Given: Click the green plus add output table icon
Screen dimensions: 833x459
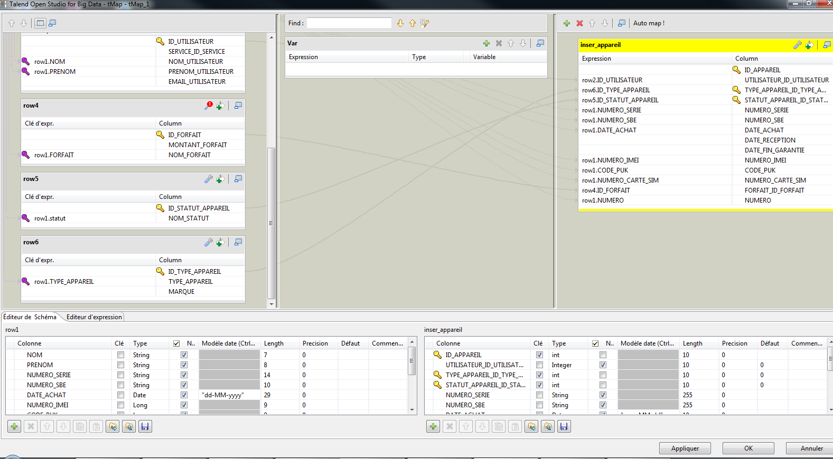Looking at the screenshot, I should 567,23.
